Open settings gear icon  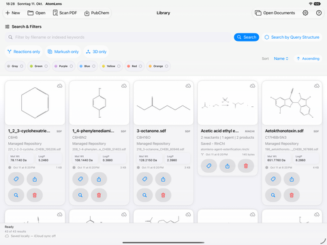tap(305, 13)
